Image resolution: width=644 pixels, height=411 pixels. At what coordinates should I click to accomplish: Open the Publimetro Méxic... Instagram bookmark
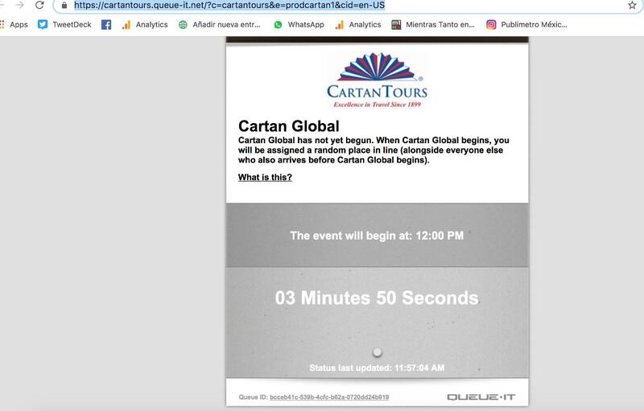point(527,25)
